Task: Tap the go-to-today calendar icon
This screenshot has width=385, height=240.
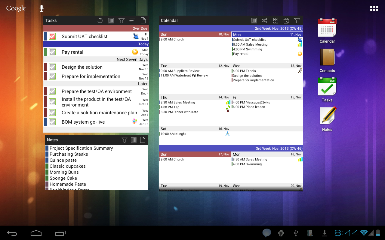Action: click(x=286, y=20)
